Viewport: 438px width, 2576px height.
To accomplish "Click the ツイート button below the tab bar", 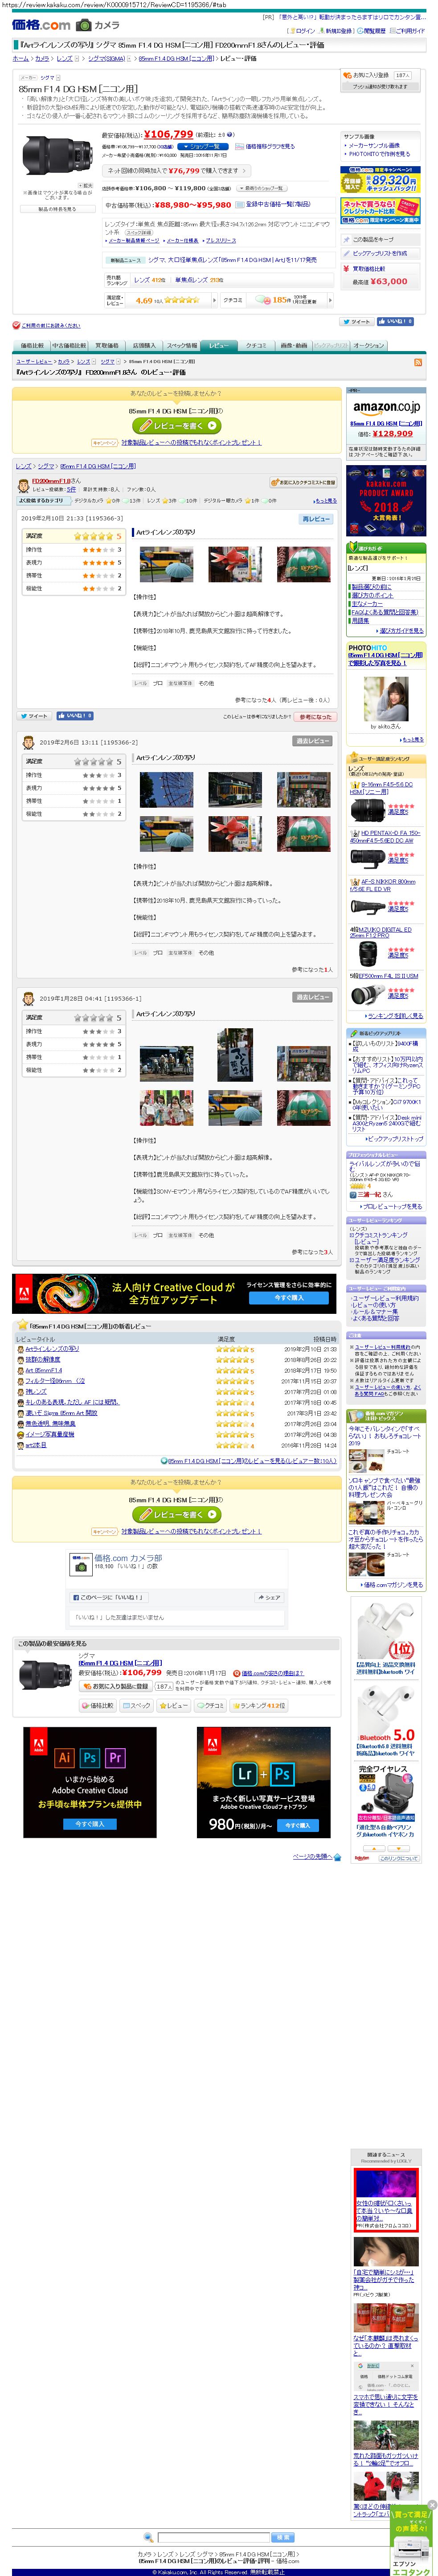I will point(356,322).
